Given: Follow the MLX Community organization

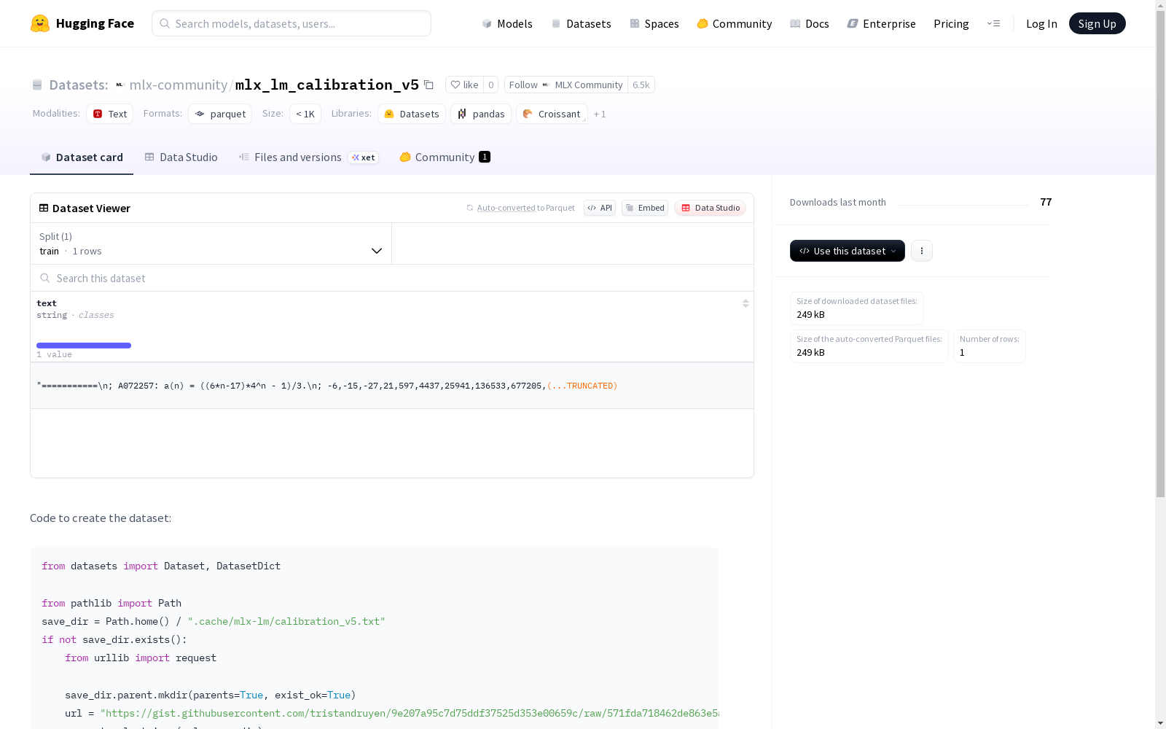Looking at the screenshot, I should pyautogui.click(x=566, y=85).
